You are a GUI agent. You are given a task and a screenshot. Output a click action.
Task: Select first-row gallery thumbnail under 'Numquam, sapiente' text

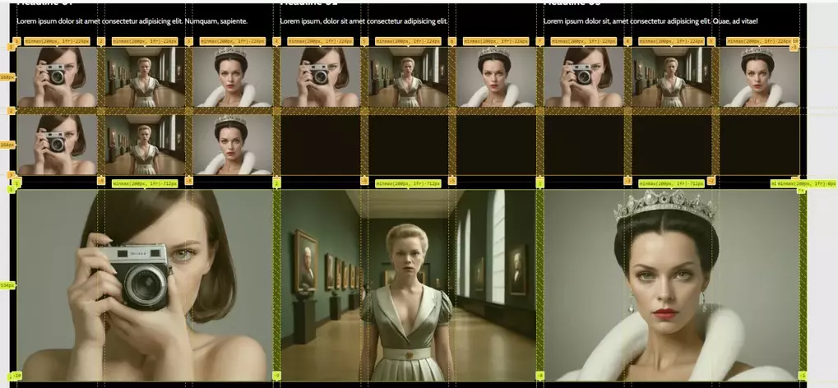[145, 77]
